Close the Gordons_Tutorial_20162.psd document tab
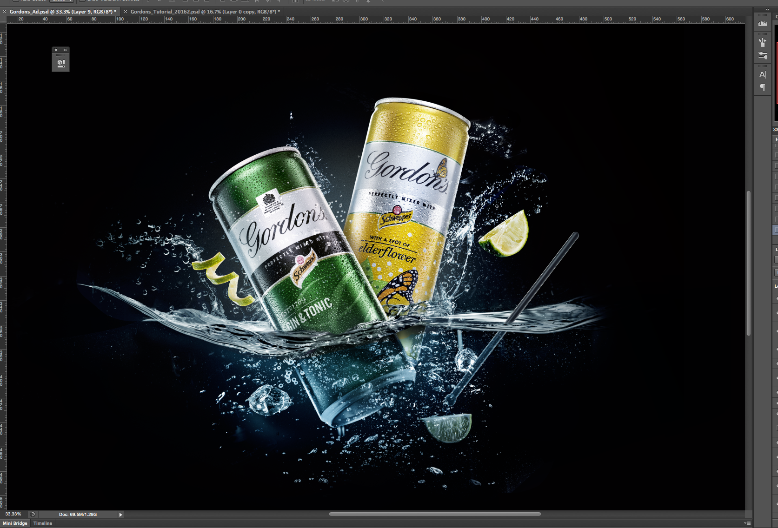Viewport: 778px width, 528px height. point(126,12)
